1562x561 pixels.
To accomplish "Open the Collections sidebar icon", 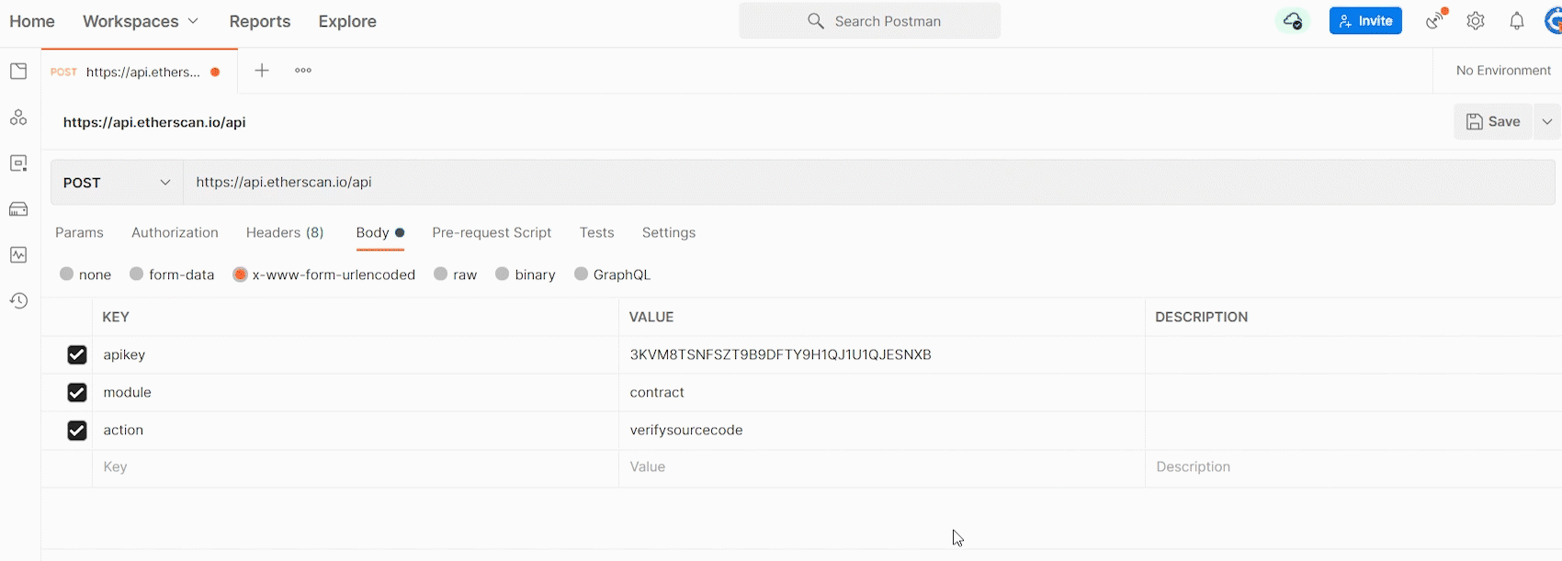I will pyautogui.click(x=18, y=72).
